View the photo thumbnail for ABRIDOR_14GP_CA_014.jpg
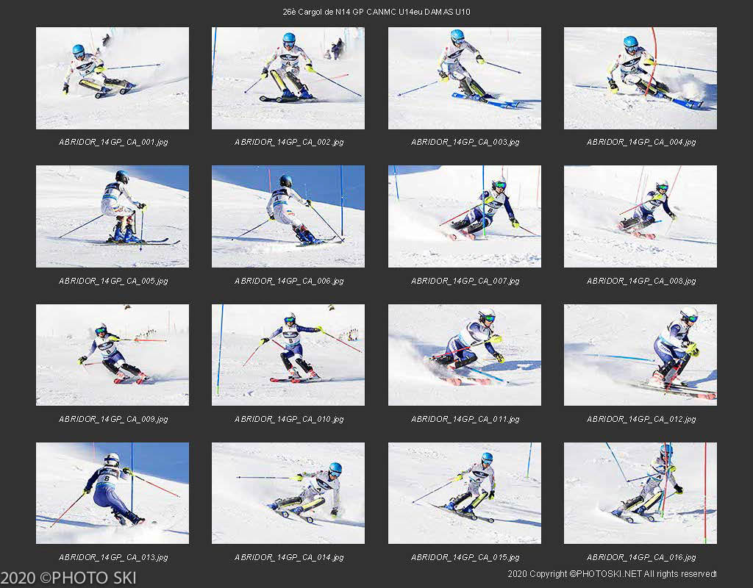This screenshot has height=588, width=753. [288, 493]
